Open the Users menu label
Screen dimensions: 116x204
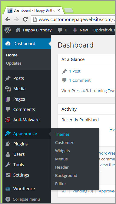click(x=19, y=154)
